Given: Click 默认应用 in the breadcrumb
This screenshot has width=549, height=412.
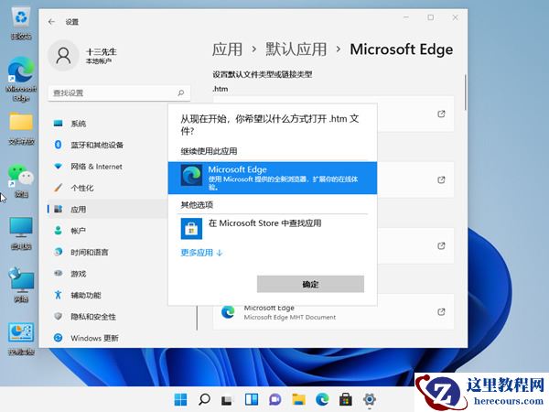Looking at the screenshot, I should pos(296,49).
